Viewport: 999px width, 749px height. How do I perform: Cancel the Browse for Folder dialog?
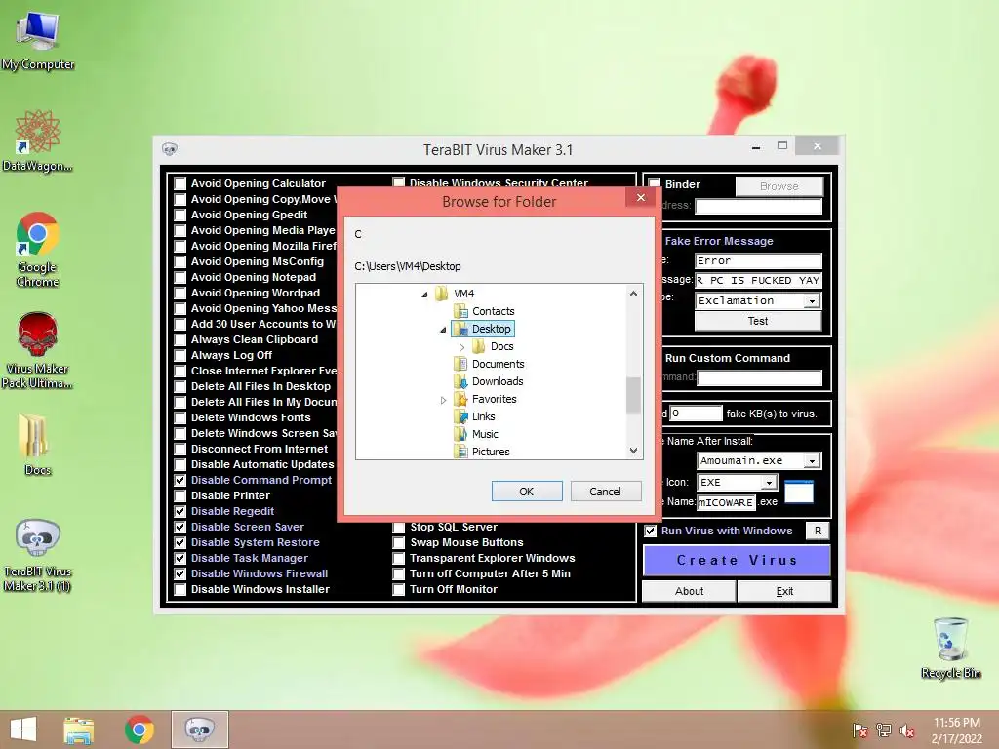[605, 492]
